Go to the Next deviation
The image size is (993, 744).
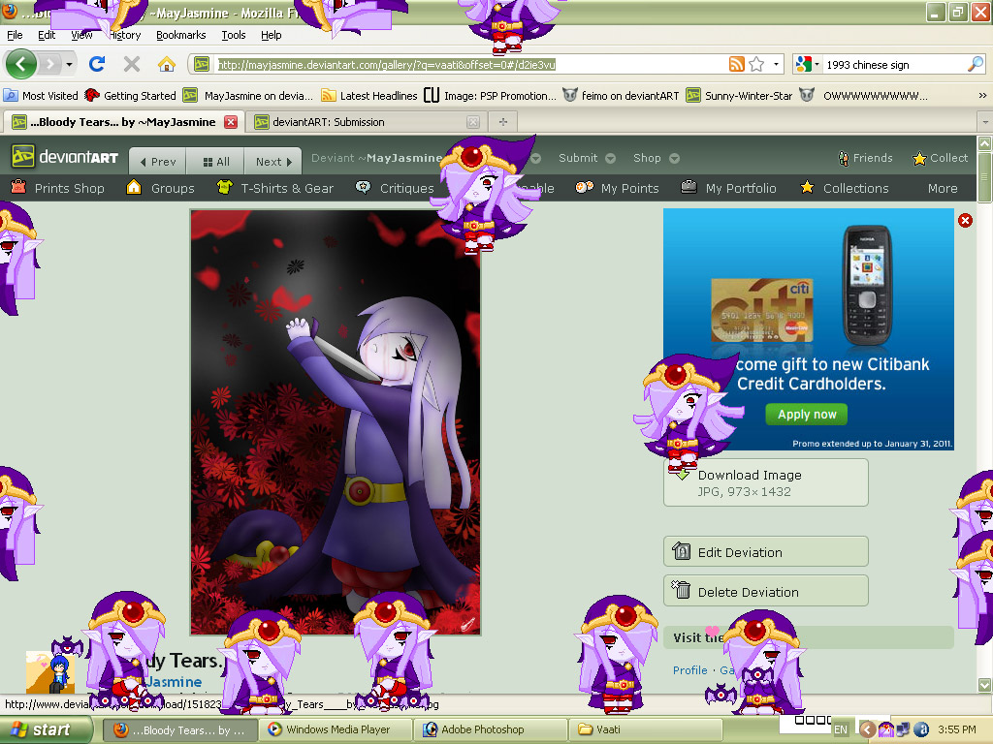click(273, 162)
